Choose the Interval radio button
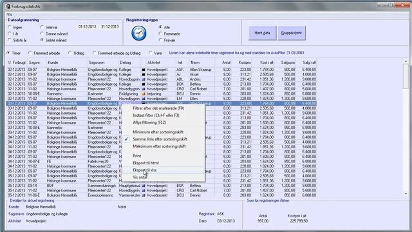412x232 pixels. point(42,27)
